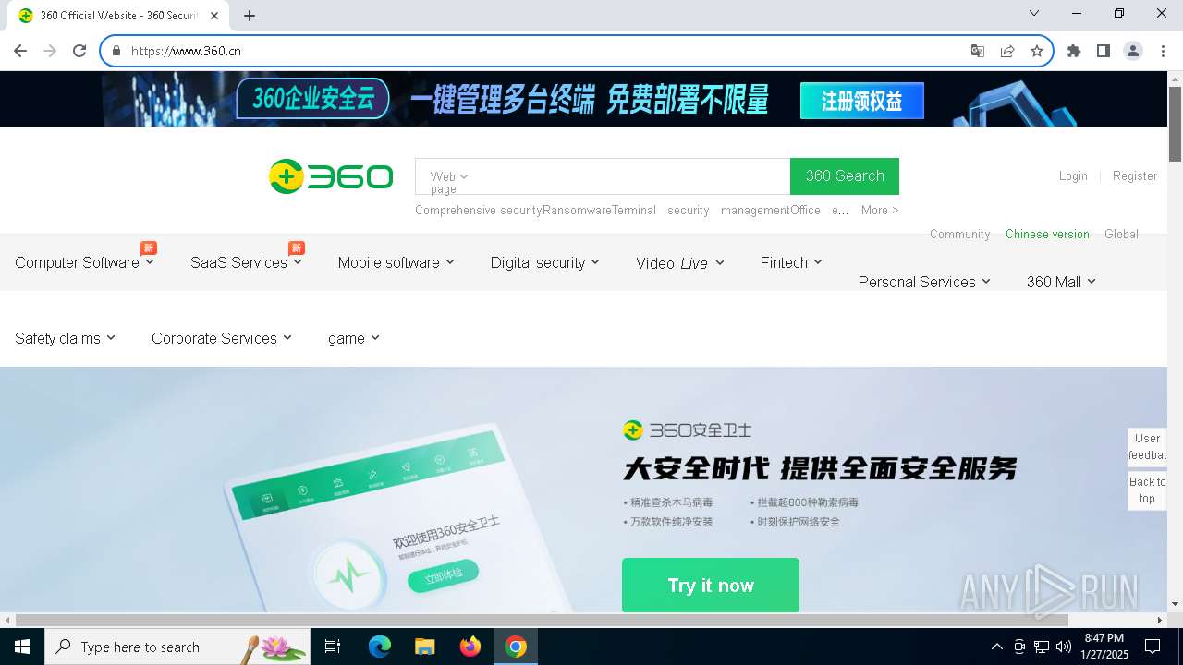Click the 360 Search button
The height and width of the screenshot is (665, 1183).
pyautogui.click(x=845, y=176)
